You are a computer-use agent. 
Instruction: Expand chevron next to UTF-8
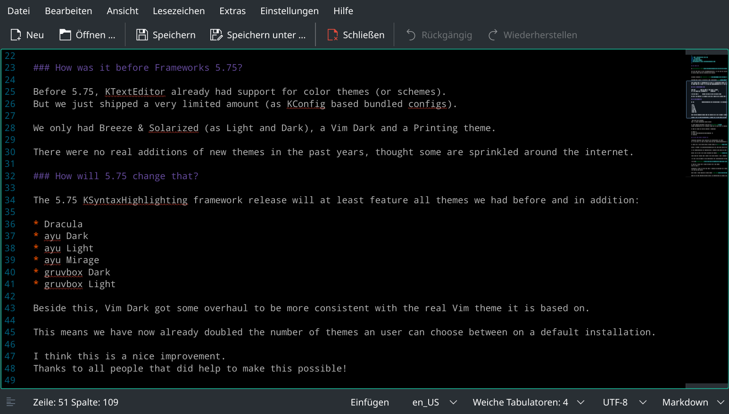[x=643, y=402]
